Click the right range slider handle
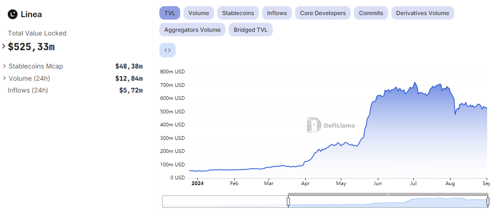 tap(488, 201)
